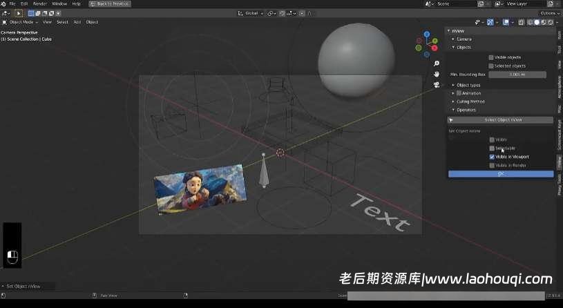Click the Select Object nView button
Viewport: 563px width, 308px height.
click(500, 120)
